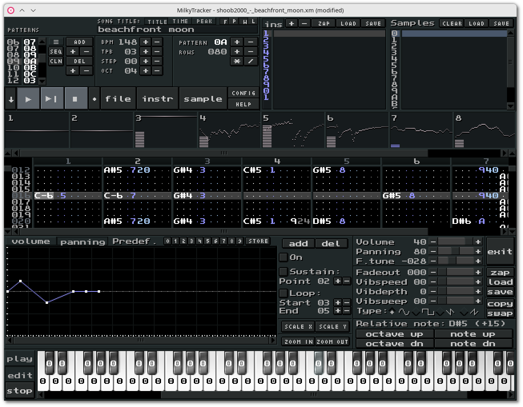Expand the order list with the ≡ button
The height and width of the screenshot is (407, 523).
click(x=56, y=42)
